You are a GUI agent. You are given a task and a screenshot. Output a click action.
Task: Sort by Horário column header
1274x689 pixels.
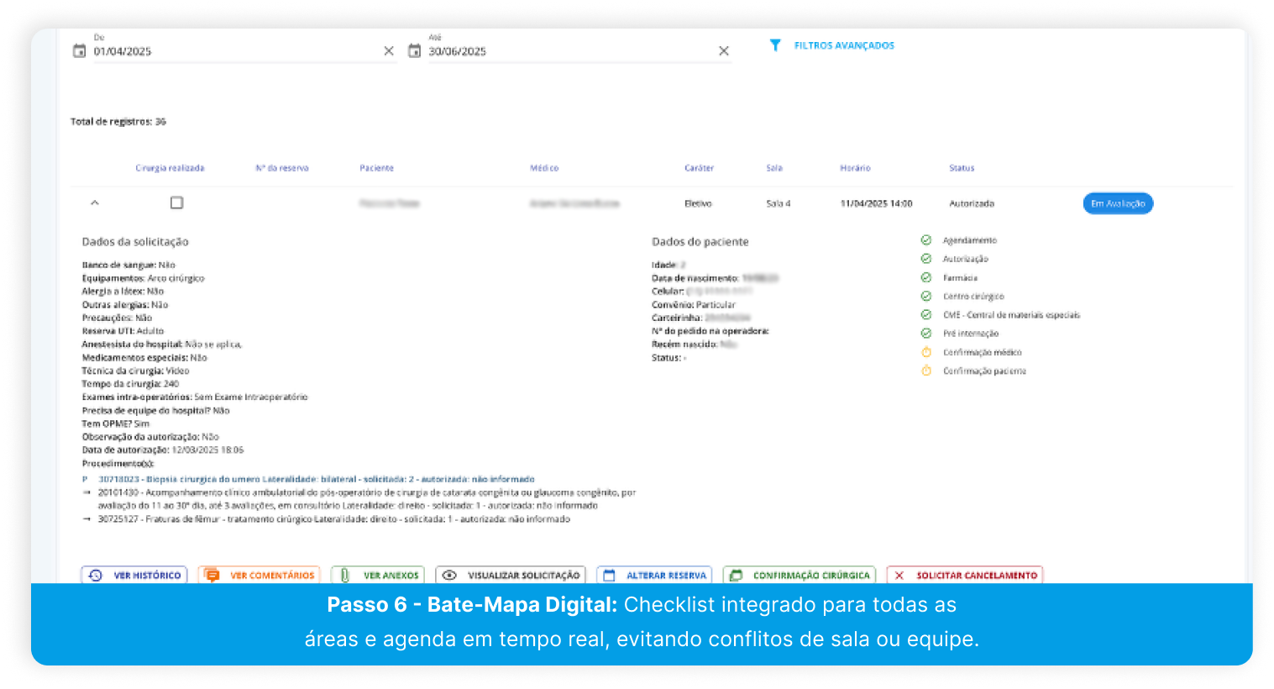(855, 168)
